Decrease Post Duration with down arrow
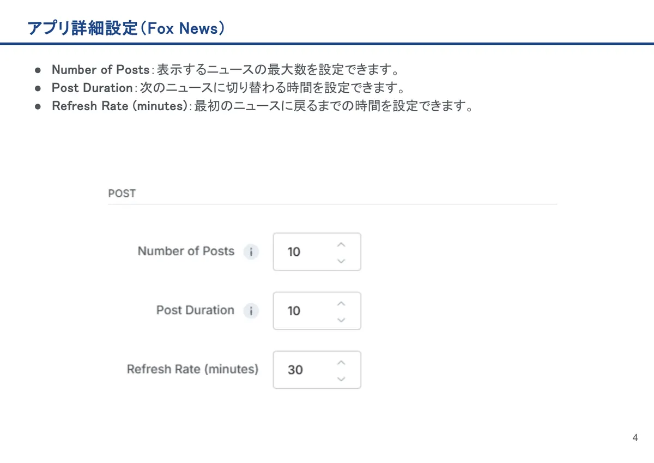Screen dimensions: 654x463 (x=341, y=320)
